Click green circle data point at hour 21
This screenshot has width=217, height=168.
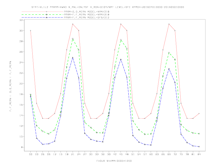(x=73, y=39)
